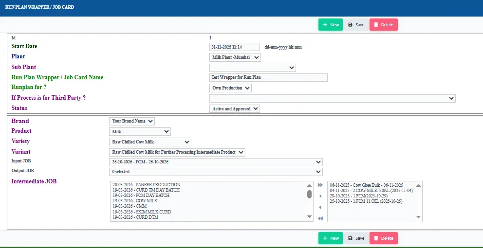Click the Job Card Name text field
Viewport: 483px width, 248px height.
268,77
